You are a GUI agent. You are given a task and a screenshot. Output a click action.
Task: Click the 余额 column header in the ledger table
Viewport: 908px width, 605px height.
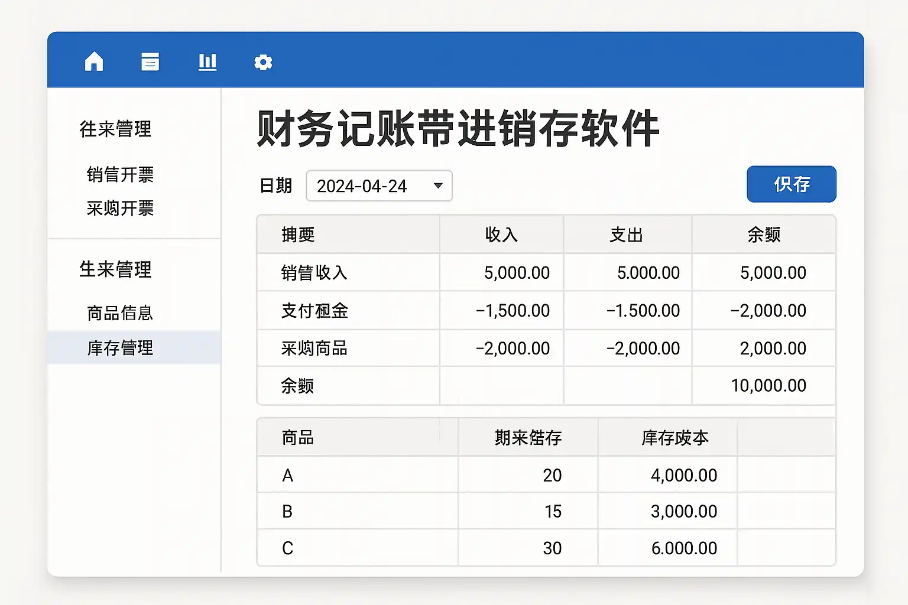tap(764, 235)
